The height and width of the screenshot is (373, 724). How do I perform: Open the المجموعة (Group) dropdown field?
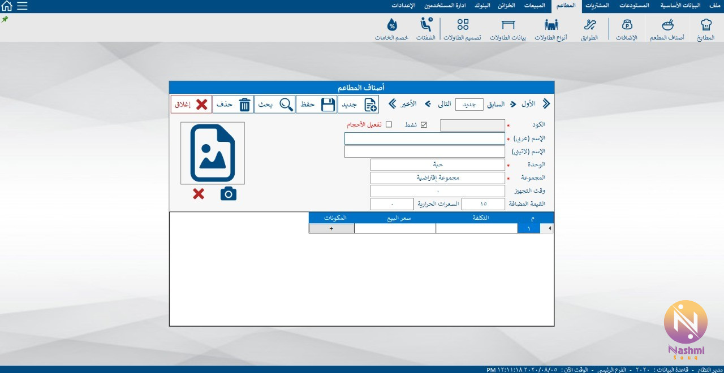click(x=437, y=177)
